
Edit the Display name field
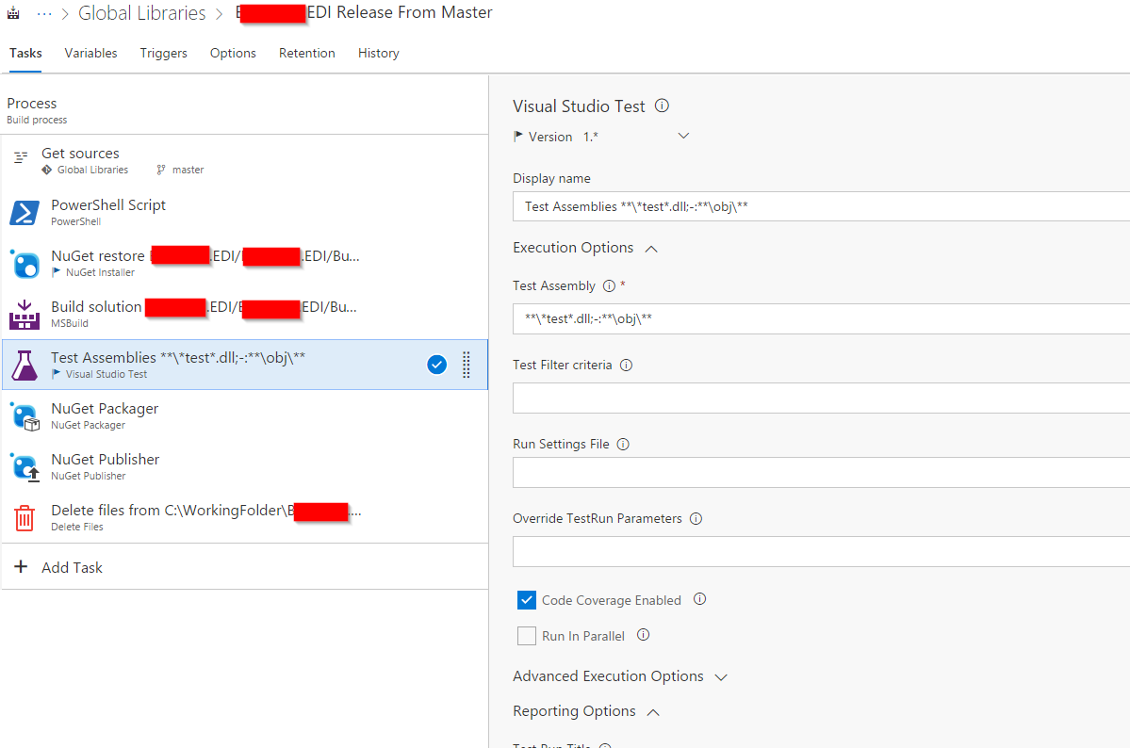pos(821,206)
